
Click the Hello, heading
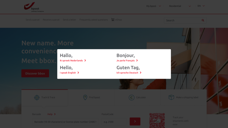[x=66, y=67]
